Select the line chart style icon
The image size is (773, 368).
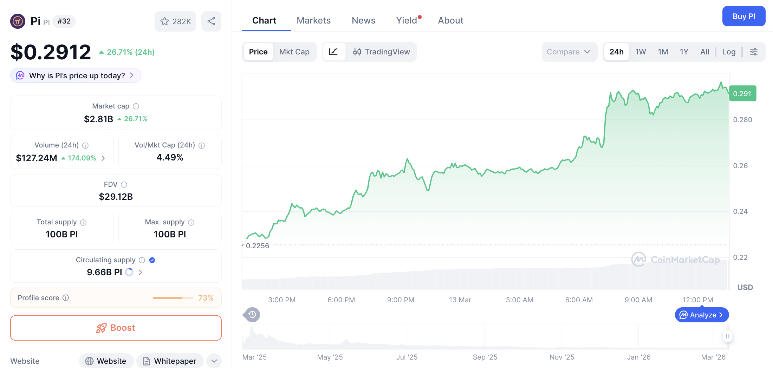point(334,52)
